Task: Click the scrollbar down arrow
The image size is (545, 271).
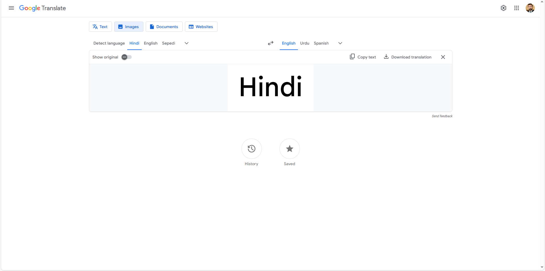Action: point(542,267)
